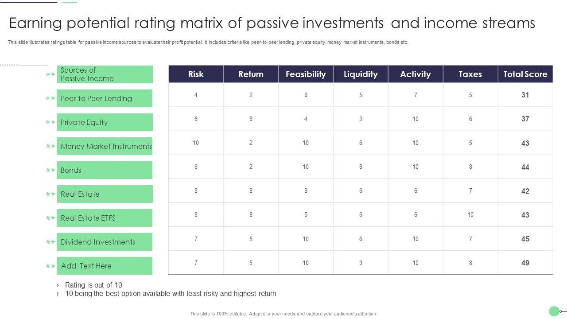Select the Liquidity column header
The height and width of the screenshot is (319, 567).
click(x=361, y=74)
